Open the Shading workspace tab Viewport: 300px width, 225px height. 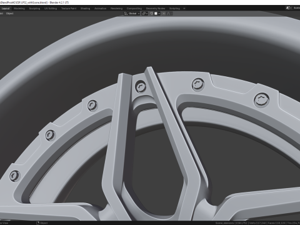click(x=86, y=9)
